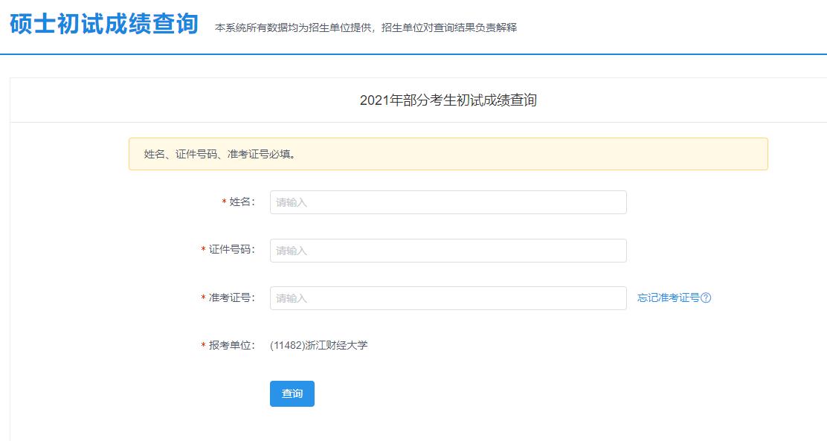
Task: Click the help question mark icon
Action: pyautogui.click(x=707, y=298)
